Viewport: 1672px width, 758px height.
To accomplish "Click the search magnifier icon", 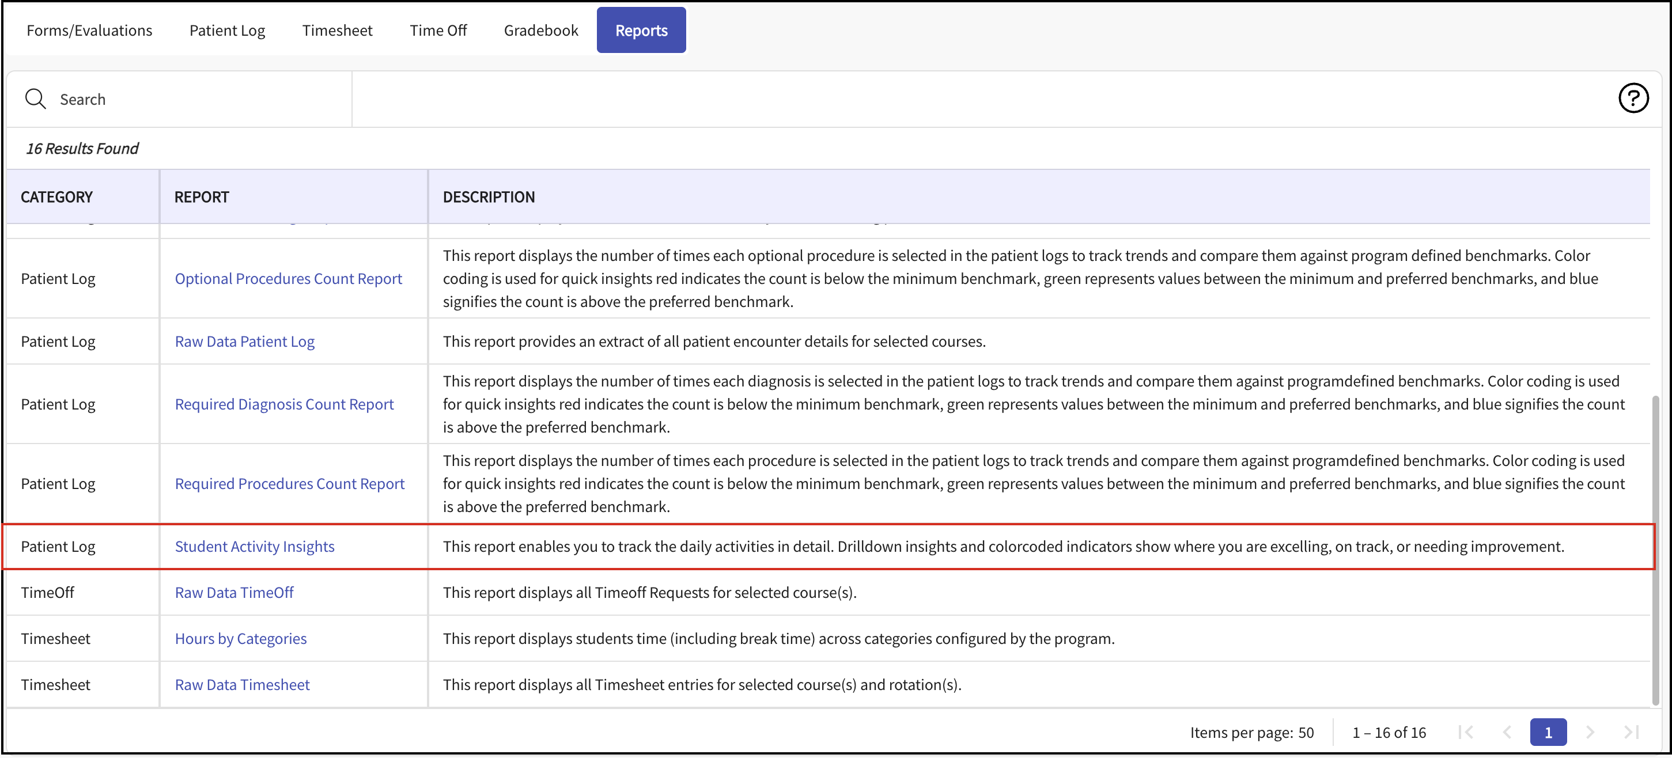I will [x=35, y=99].
